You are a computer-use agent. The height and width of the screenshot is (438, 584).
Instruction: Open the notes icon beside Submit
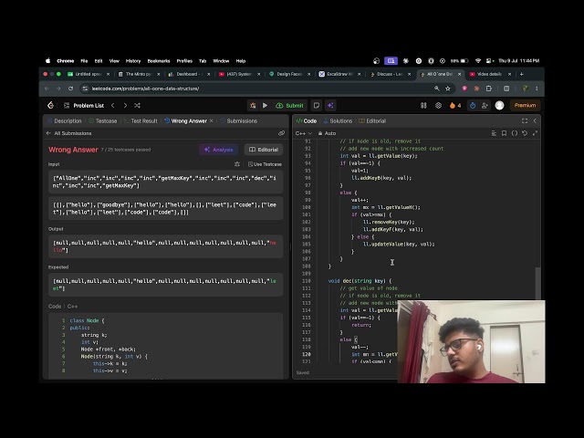click(x=317, y=106)
